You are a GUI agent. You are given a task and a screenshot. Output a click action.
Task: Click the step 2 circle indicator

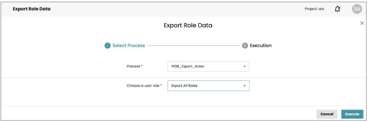click(245, 46)
